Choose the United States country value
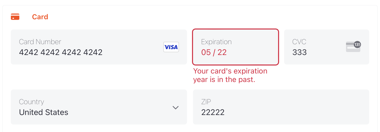The width and height of the screenshot is (380, 132). coord(44,112)
